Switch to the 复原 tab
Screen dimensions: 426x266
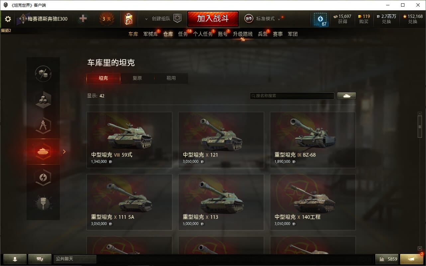[x=137, y=78]
